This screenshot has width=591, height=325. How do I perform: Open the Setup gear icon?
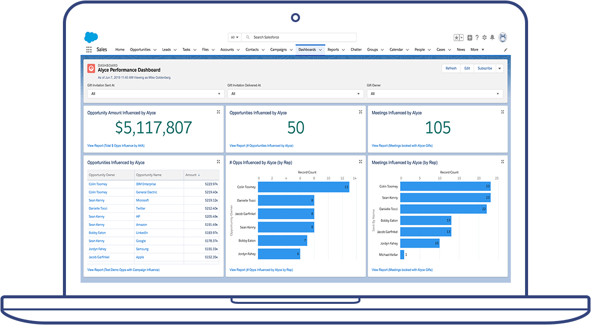pos(484,37)
